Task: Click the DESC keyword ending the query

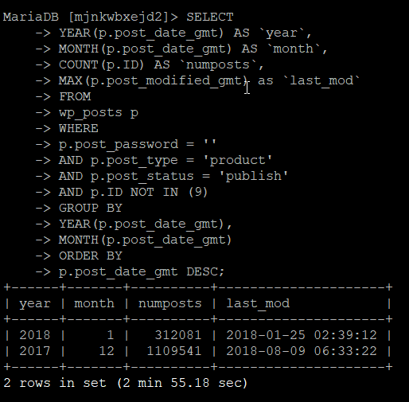Action: (202, 272)
